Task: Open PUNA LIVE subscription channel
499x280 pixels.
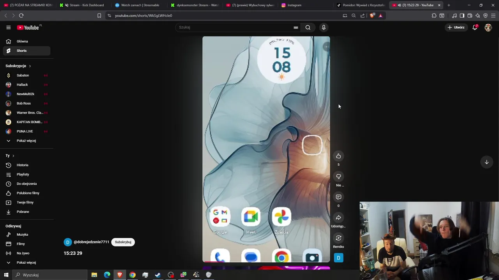Action: tap(27, 131)
